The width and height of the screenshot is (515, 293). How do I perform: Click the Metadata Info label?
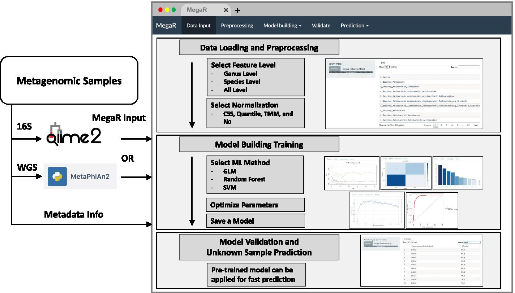click(x=74, y=214)
